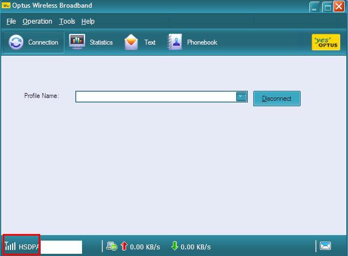Image resolution: width=348 pixels, height=256 pixels.
Task: Click the 'yes' Optus logo
Action: pos(326,42)
